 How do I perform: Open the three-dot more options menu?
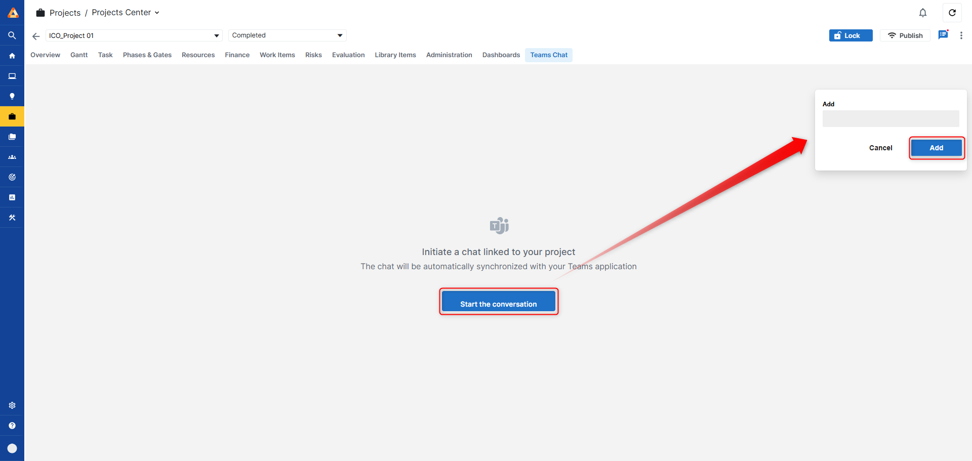pyautogui.click(x=961, y=35)
